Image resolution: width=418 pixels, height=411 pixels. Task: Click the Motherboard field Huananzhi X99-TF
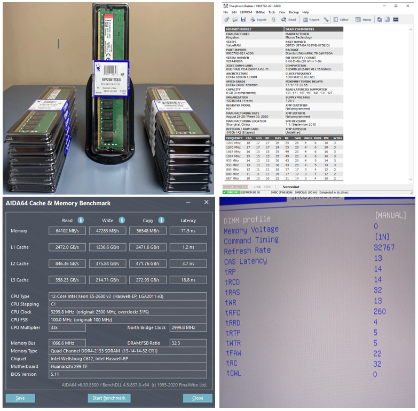pyautogui.click(x=128, y=367)
